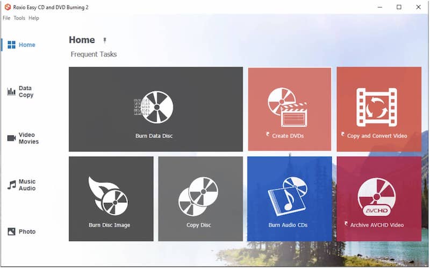Close the Roxio window
The image size is (430, 268).
(418, 7)
